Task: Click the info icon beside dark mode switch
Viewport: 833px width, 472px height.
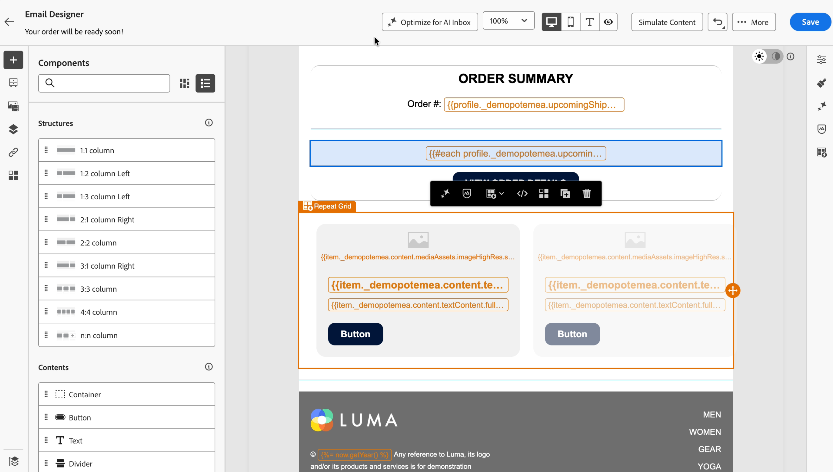Action: point(791,57)
